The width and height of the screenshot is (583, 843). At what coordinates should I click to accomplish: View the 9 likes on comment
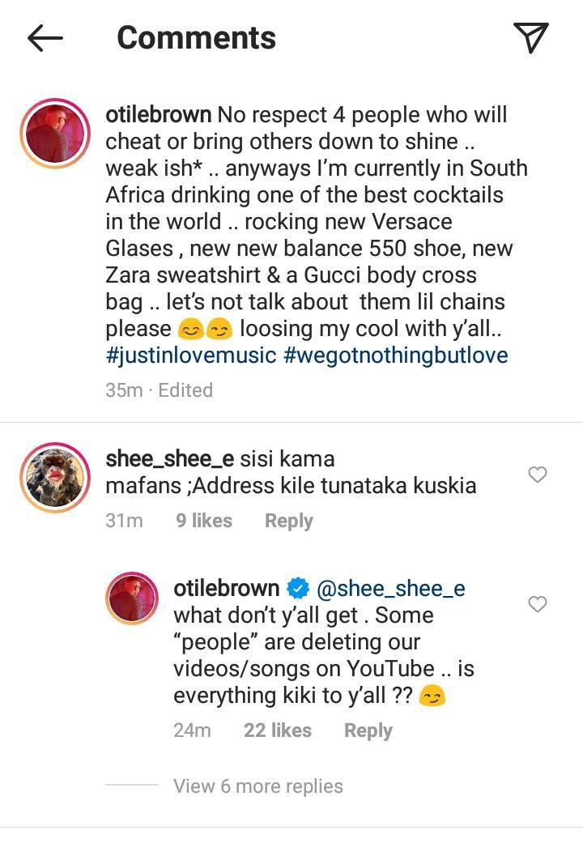[x=204, y=521]
